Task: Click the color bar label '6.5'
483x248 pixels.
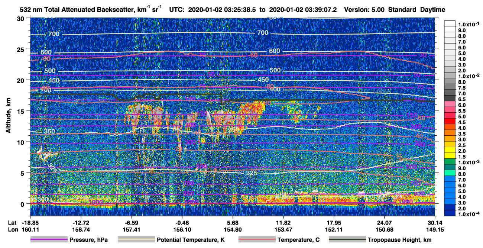Action: (x=461, y=99)
